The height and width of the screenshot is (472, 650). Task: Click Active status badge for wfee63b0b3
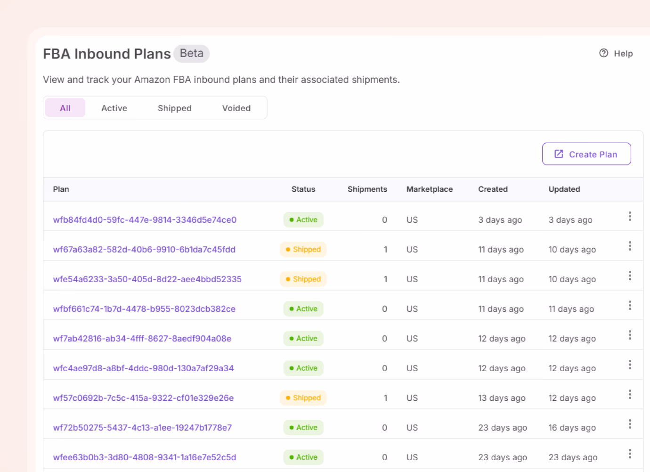click(303, 457)
